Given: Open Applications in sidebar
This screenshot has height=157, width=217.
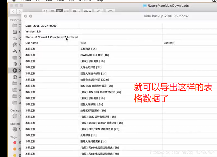Looking at the screenshot, I should point(17,51).
